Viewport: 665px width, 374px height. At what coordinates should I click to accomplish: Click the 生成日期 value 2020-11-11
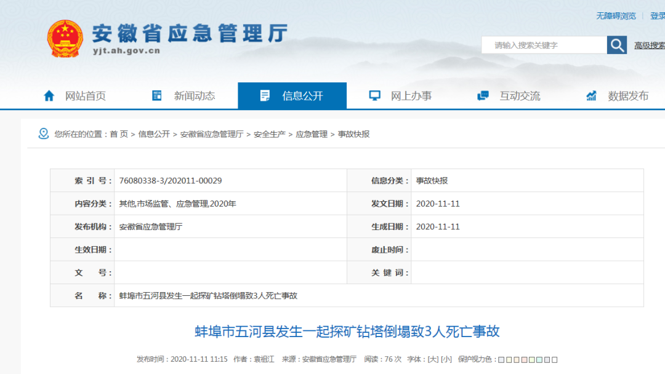click(x=438, y=226)
